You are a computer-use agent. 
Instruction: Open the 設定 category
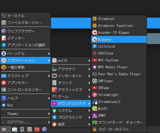point(71,124)
